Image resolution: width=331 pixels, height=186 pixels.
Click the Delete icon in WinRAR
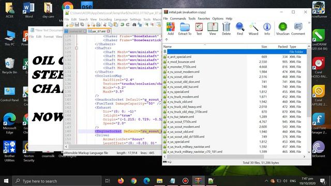[x=227, y=29]
